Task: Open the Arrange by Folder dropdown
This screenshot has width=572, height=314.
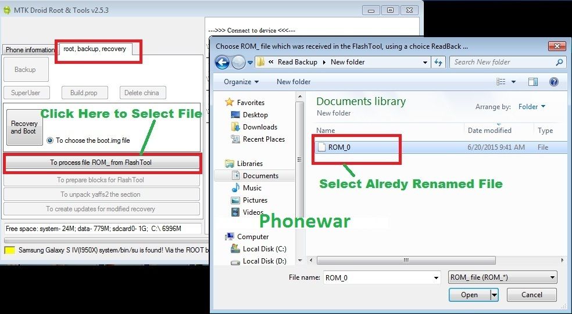Action: (532, 107)
